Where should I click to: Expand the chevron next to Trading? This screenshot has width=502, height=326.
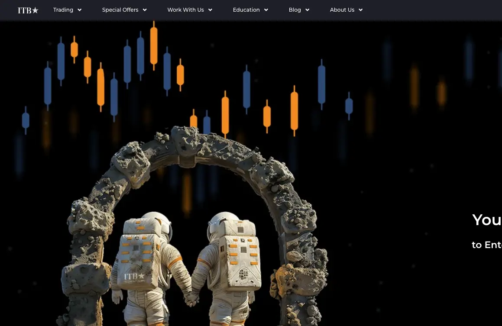(x=80, y=10)
